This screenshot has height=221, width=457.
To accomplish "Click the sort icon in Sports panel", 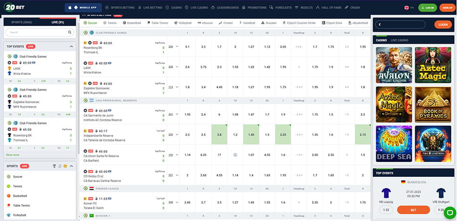I will click(x=60, y=166).
